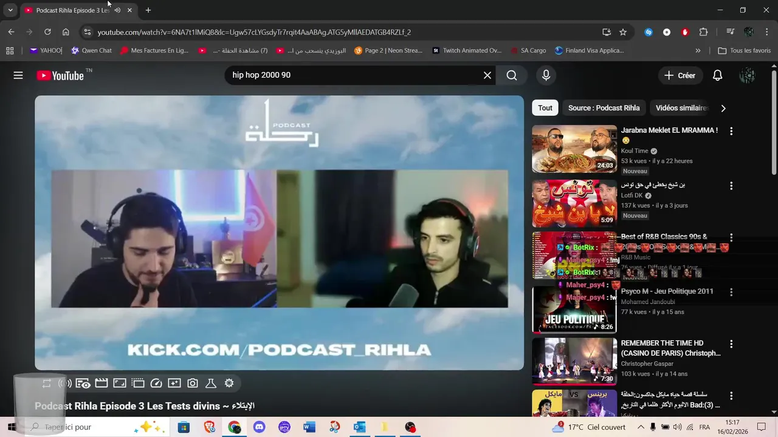Open the extensions puzzle icon
This screenshot has height=437, width=778.
[703, 32]
